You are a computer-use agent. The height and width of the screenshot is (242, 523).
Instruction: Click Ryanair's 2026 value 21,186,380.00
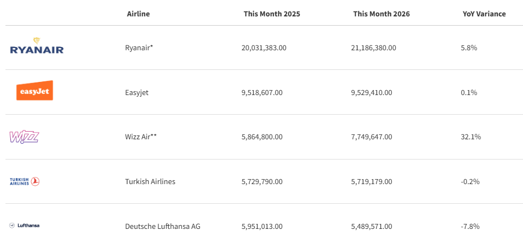[x=374, y=48]
